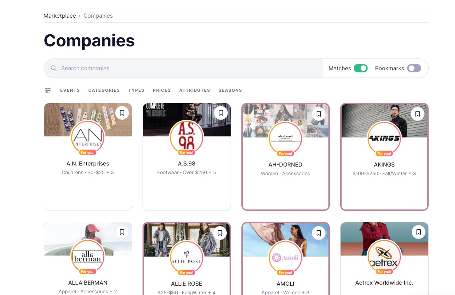Click the AH-DORNED 'For you!' badge
Image resolution: width=455 pixels, height=295 pixels.
(285, 153)
